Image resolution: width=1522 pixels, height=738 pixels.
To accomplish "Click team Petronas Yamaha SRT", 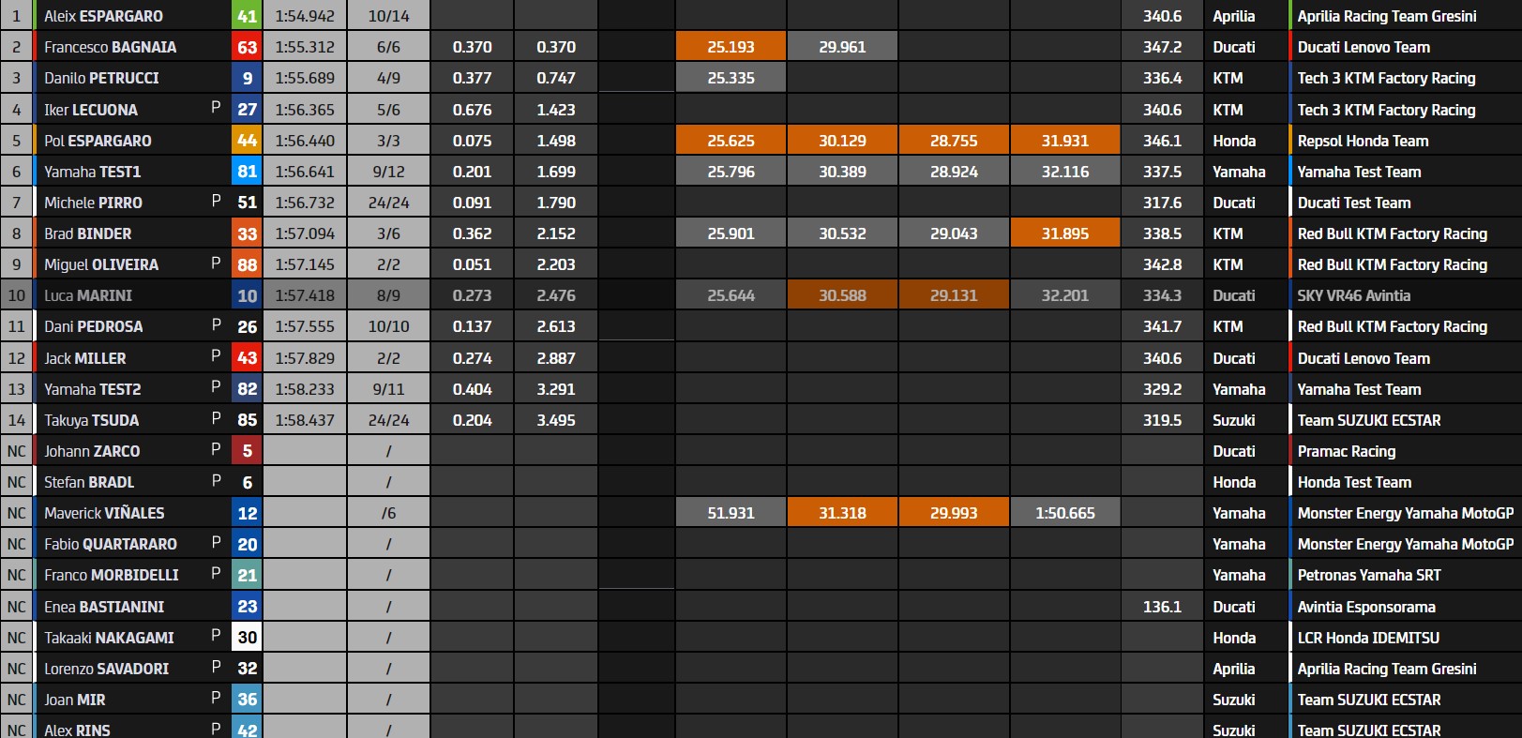I will 1368,575.
